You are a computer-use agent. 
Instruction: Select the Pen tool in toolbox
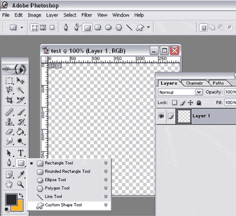click(9, 163)
